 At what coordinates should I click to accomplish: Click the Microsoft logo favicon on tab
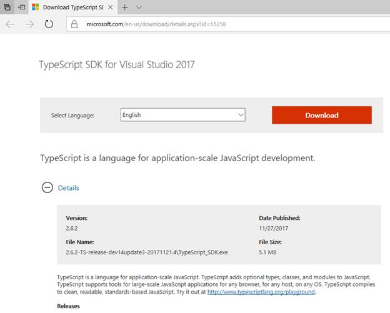click(36, 7)
